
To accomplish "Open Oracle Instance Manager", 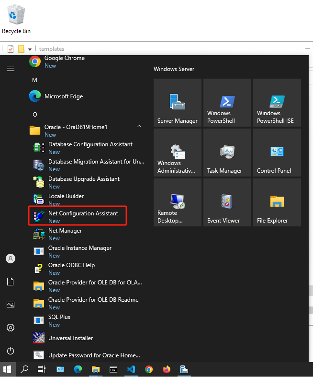I will click(x=88, y=251).
